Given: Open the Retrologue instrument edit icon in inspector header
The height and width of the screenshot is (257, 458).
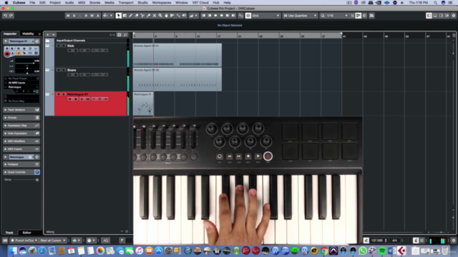Looking at the screenshot, I should coord(36,41).
